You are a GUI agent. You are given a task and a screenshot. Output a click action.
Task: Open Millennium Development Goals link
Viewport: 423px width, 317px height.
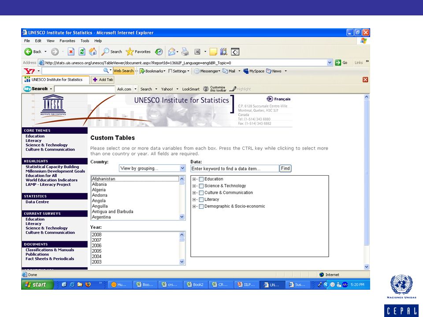coord(56,171)
